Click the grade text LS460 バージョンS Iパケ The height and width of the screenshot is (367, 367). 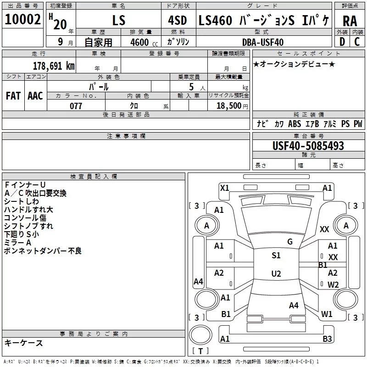[264, 20]
